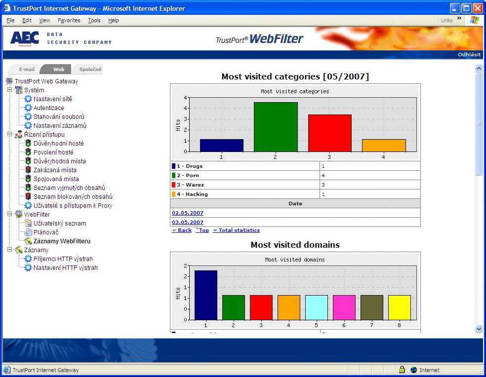Expand the Links toolbar chevron
Viewport: 486px width, 377px height.
pos(459,18)
